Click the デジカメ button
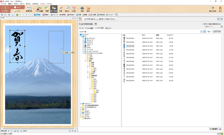Image resolution: width=224 pixels, height=135 pixels. 217,32
